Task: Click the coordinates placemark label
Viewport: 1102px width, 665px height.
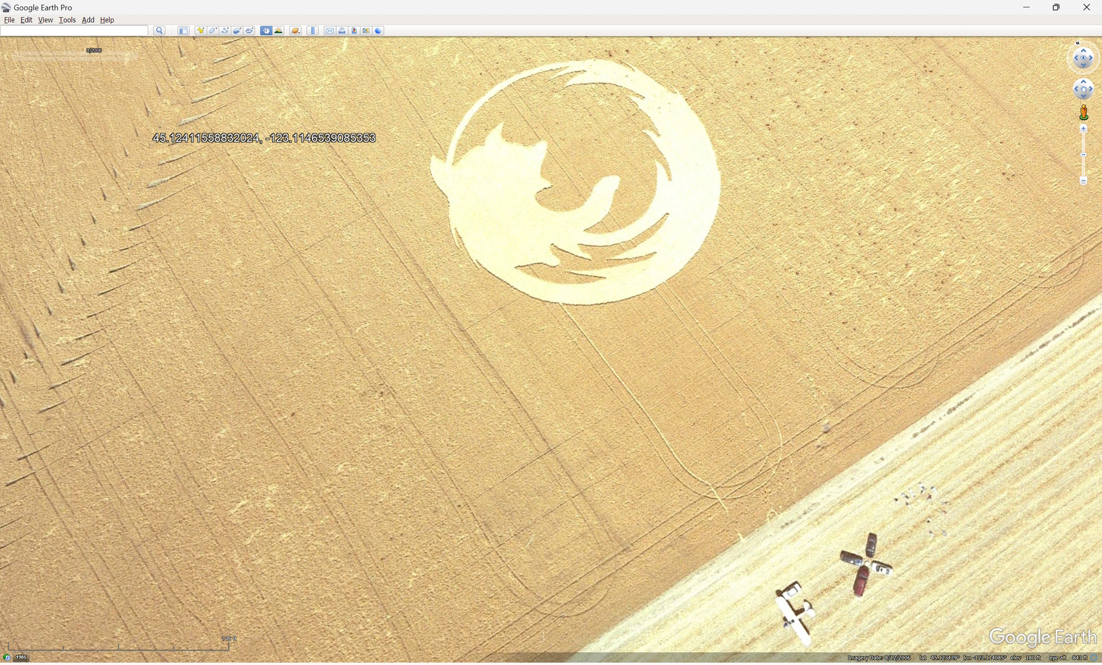Action: [x=264, y=138]
